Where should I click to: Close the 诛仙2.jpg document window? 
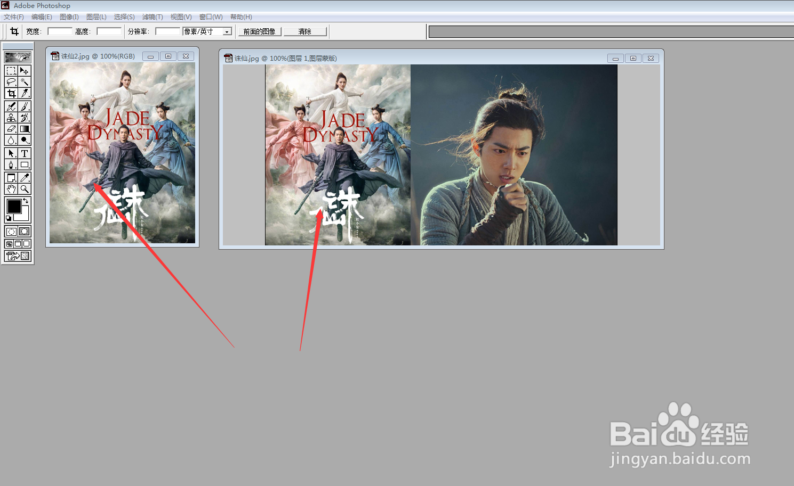coord(186,56)
